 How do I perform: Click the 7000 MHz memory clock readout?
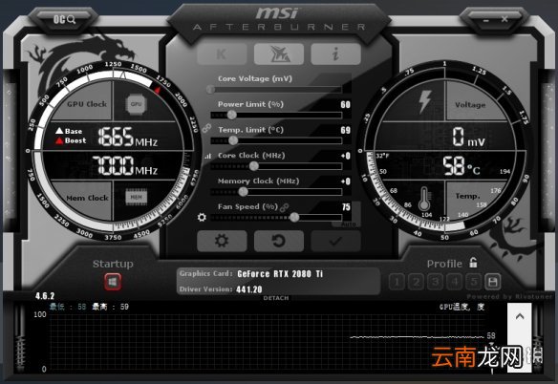(x=124, y=165)
